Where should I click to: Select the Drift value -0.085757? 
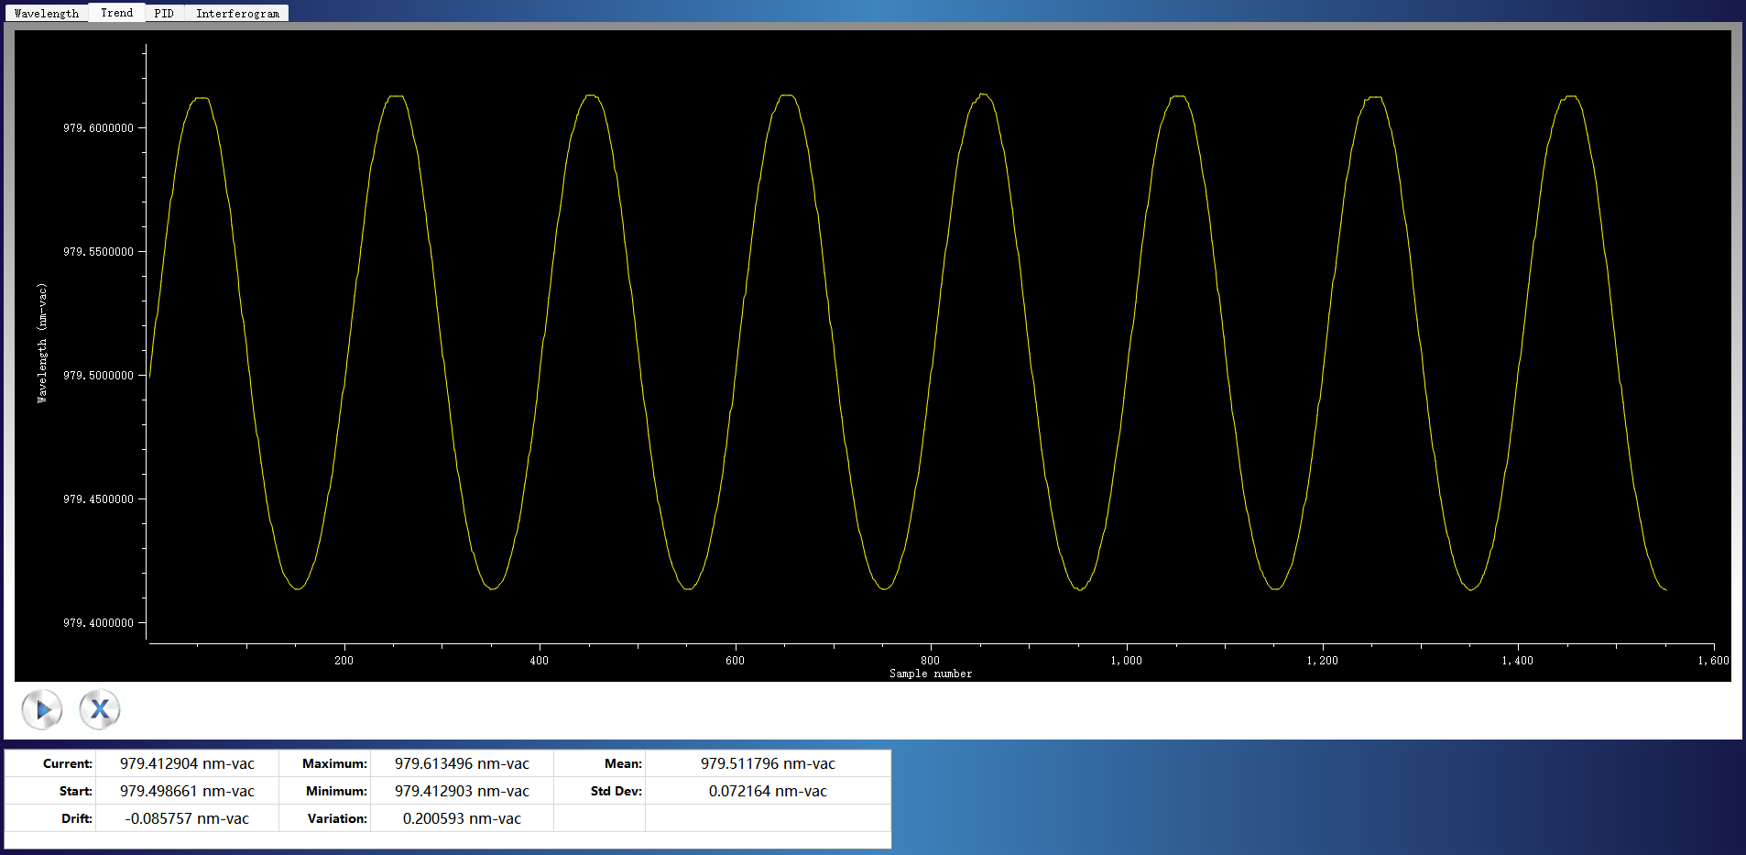pyautogui.click(x=187, y=818)
